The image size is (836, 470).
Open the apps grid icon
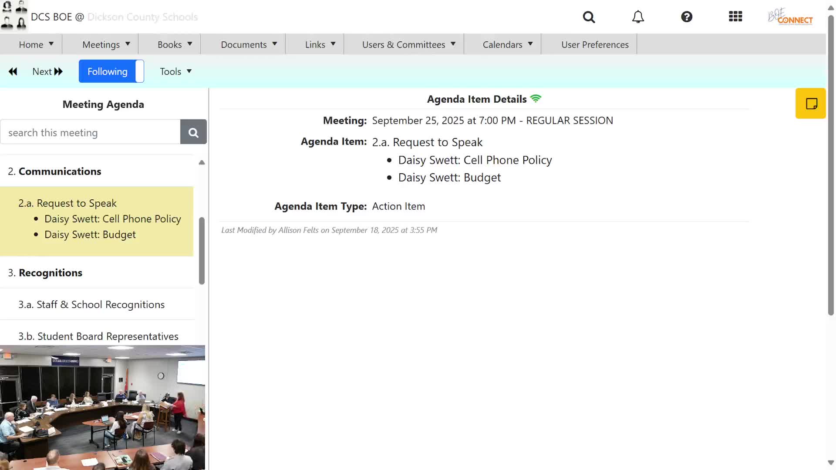tap(735, 17)
